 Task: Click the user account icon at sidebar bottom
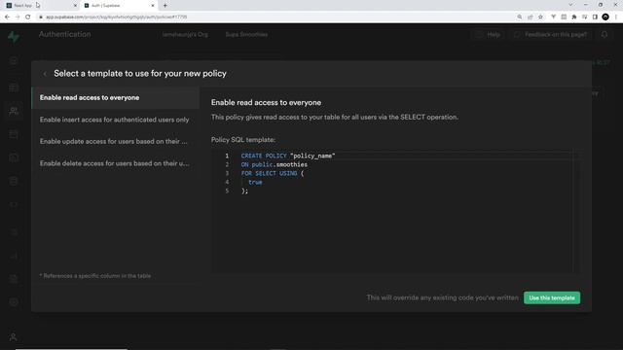pos(13,337)
